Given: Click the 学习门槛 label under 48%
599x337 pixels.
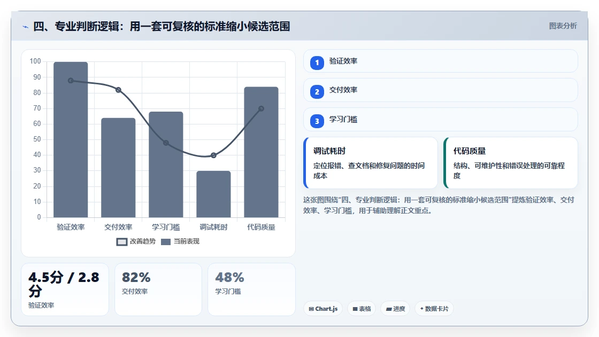Looking at the screenshot, I should coord(228,292).
